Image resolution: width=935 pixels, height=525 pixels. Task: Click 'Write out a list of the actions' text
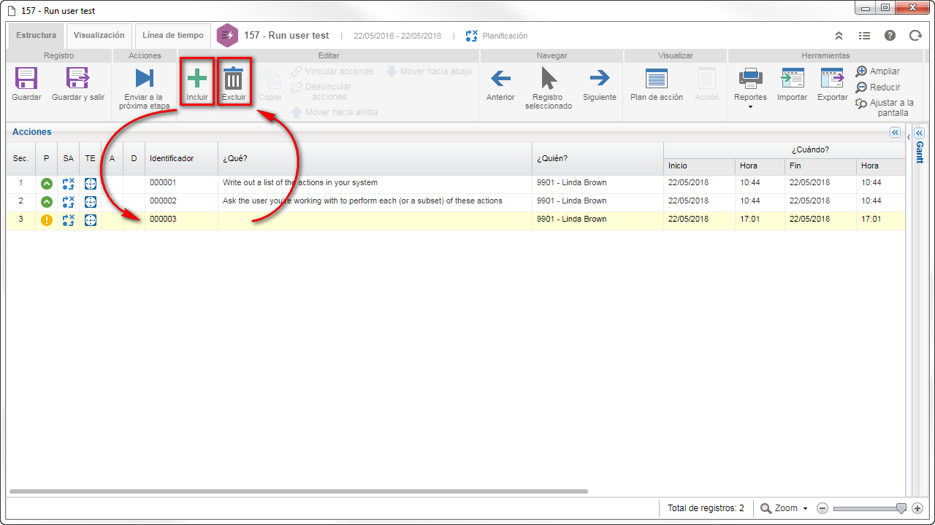(x=300, y=183)
